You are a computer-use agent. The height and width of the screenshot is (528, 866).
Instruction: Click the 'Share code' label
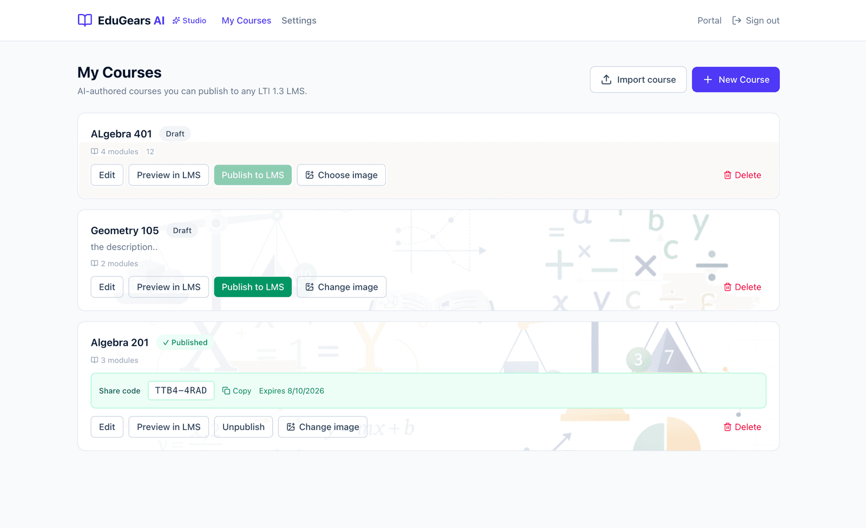click(120, 391)
